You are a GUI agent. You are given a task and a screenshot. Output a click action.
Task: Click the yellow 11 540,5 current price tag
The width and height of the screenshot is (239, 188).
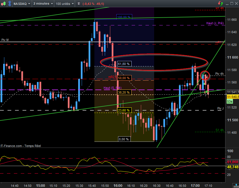click(x=233, y=97)
